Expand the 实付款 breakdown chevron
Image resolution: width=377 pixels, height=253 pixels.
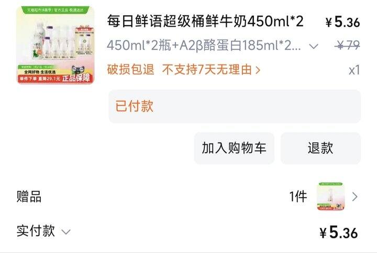click(x=66, y=232)
